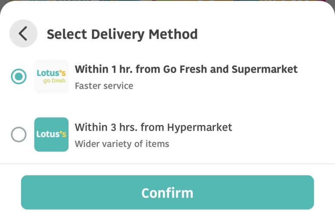Tap the word "Supermarket" in first option
This screenshot has width=335, height=218.
[265, 69]
